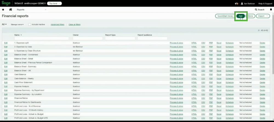Open the Export dropdown
The height and width of the screenshot is (122, 274).
[x=263, y=16]
